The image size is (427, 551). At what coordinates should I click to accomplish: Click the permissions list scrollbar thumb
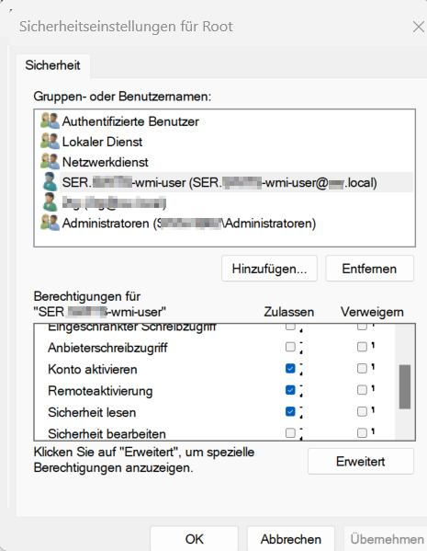tap(405, 386)
